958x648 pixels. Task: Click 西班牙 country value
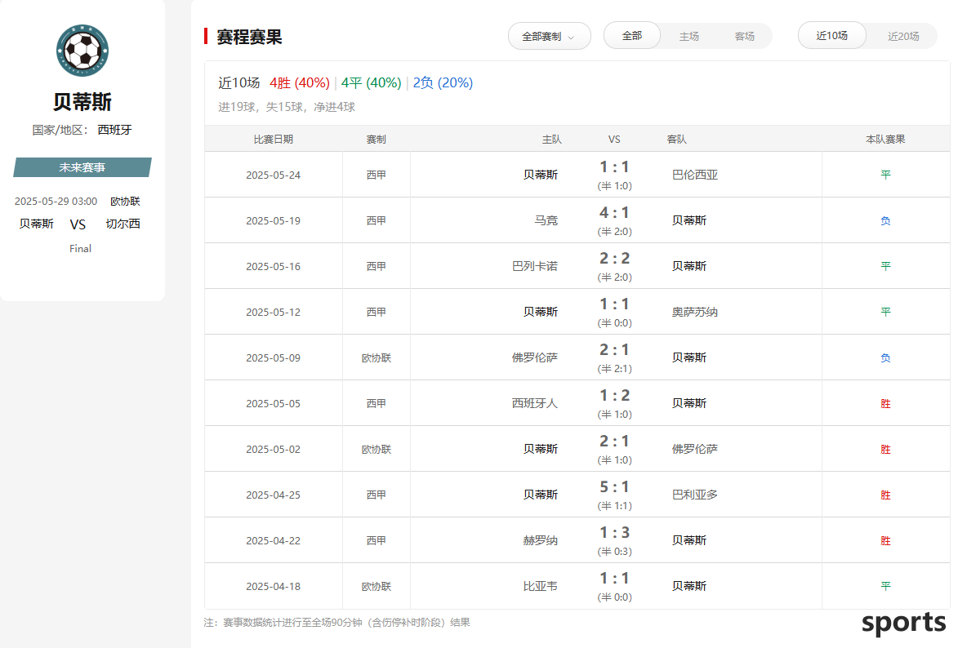[x=115, y=130]
